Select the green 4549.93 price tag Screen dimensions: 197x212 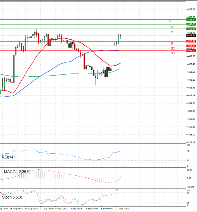tap(191, 24)
